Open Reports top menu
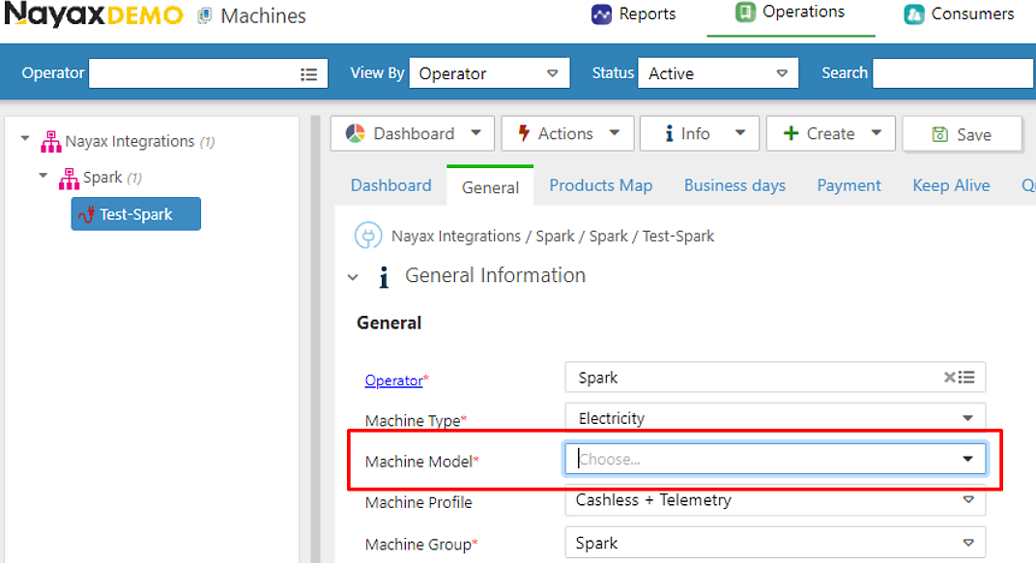The height and width of the screenshot is (563, 1036). point(634,14)
